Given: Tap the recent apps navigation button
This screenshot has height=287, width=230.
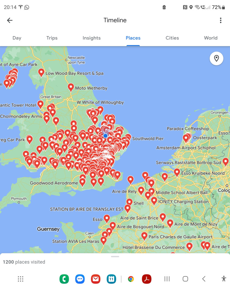Looking at the screenshot, I should pos(167,279).
